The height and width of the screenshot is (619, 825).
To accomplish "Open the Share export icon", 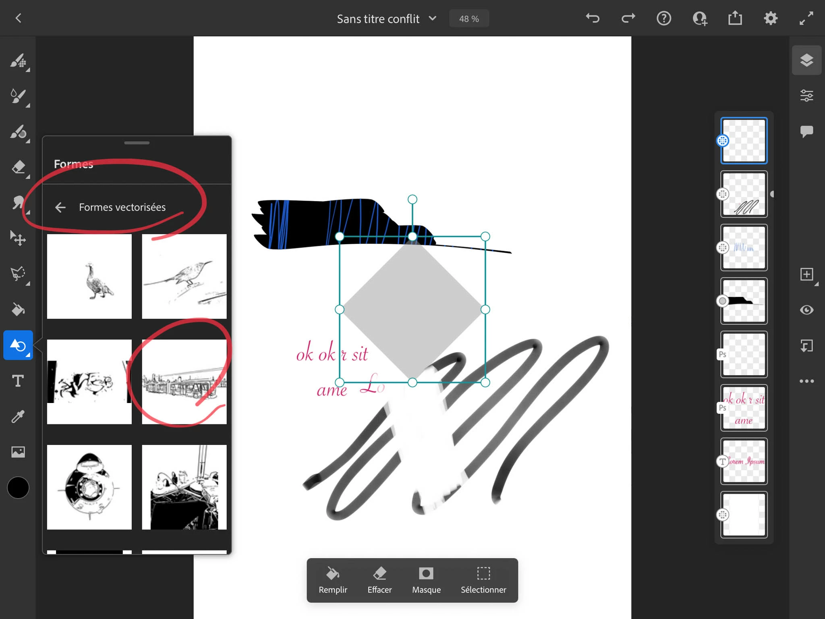I will click(735, 18).
